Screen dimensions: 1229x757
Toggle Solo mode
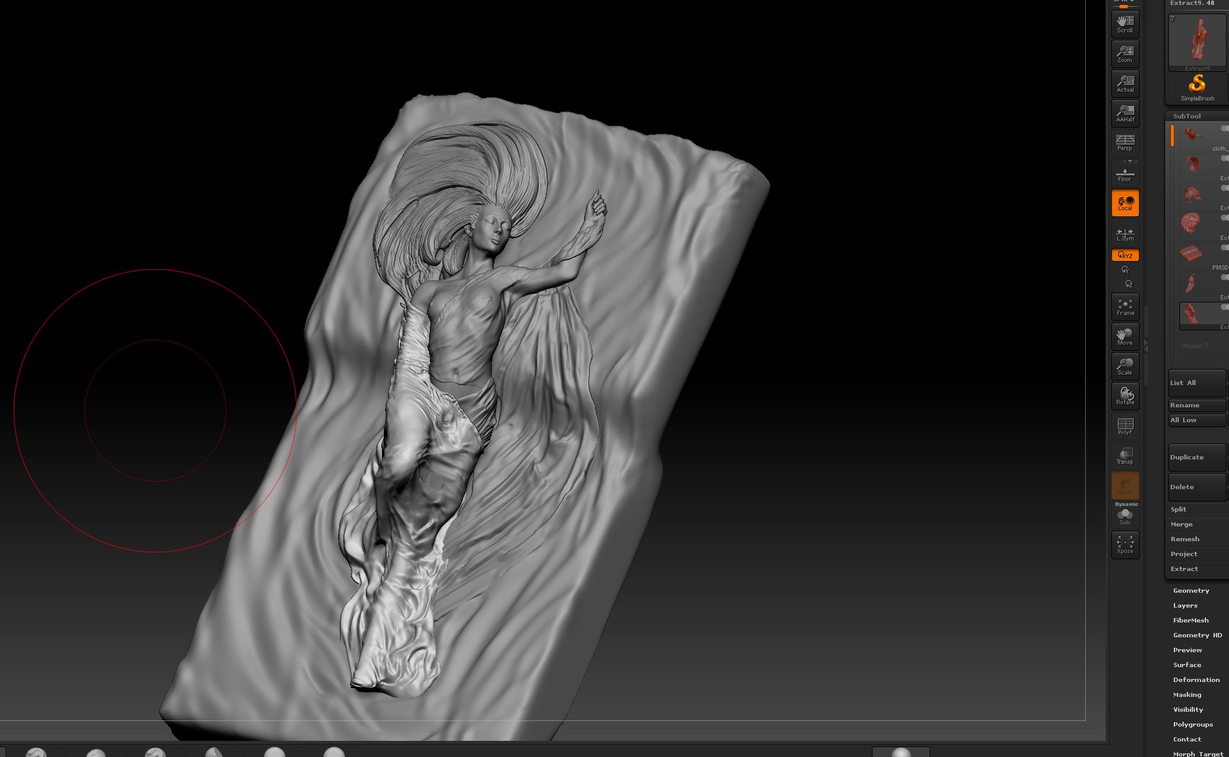click(x=1125, y=516)
